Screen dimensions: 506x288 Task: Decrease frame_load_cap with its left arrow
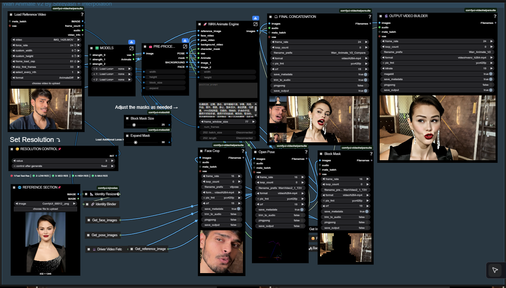pos(14,61)
